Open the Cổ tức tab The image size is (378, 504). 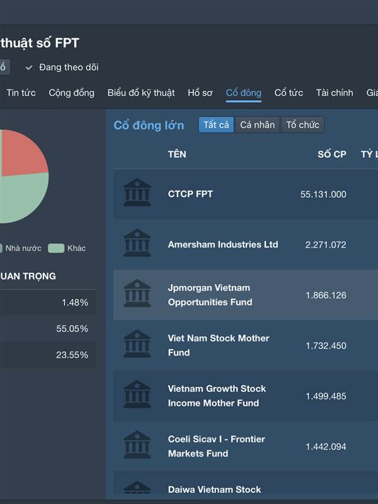[x=289, y=93]
